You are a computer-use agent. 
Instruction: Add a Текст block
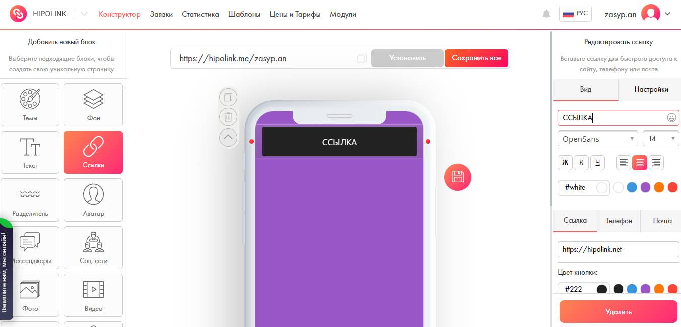click(x=30, y=152)
